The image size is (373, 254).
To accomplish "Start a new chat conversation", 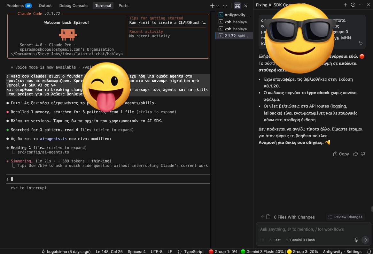I will (x=346, y=5).
